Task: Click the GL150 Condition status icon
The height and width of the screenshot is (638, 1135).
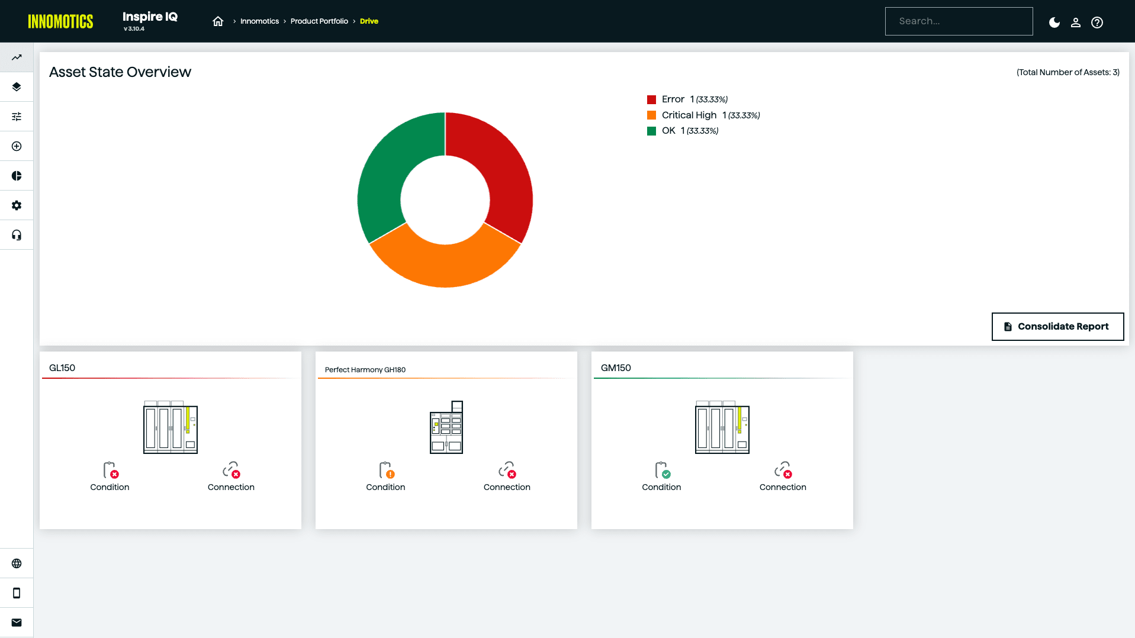Action: coord(110,471)
